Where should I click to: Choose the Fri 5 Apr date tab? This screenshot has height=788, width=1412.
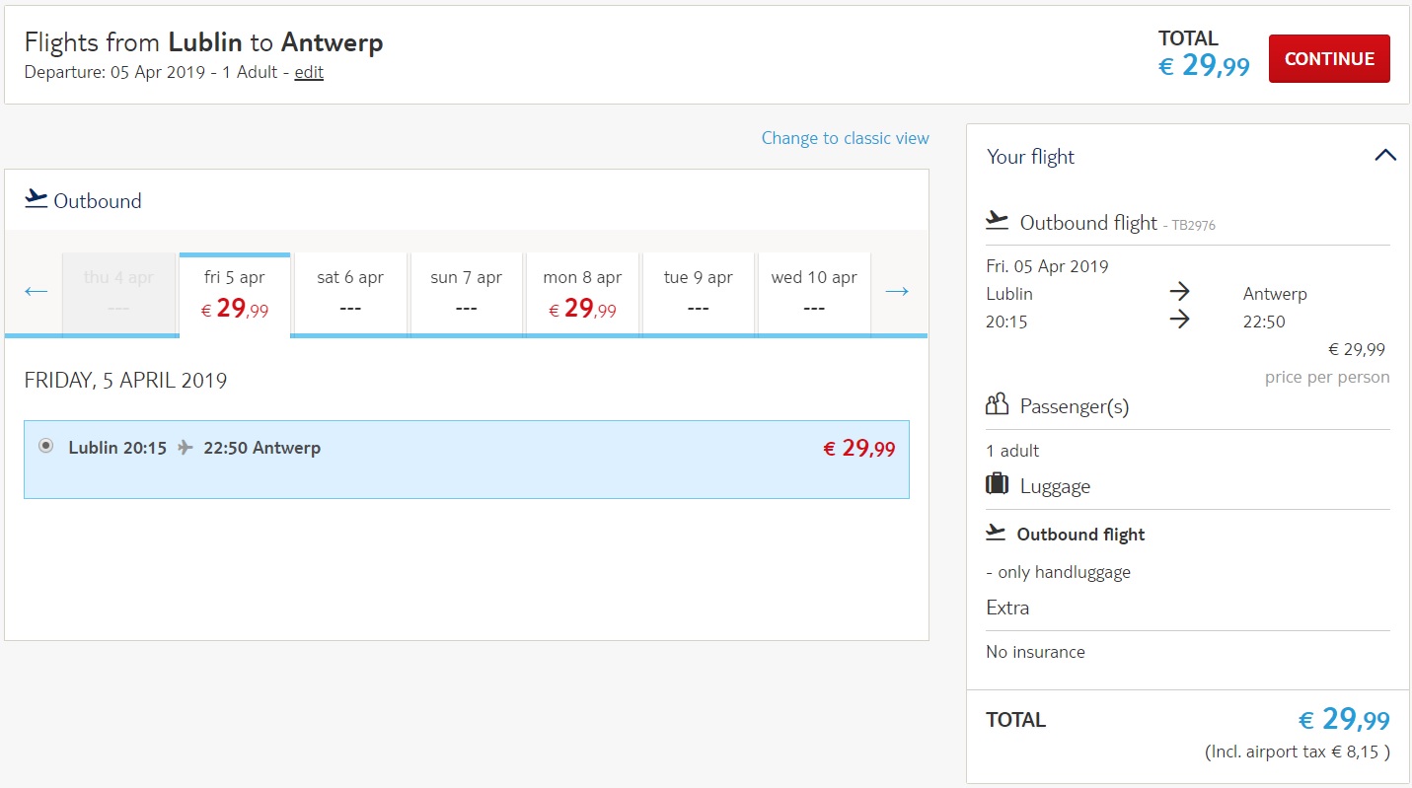pos(235,295)
